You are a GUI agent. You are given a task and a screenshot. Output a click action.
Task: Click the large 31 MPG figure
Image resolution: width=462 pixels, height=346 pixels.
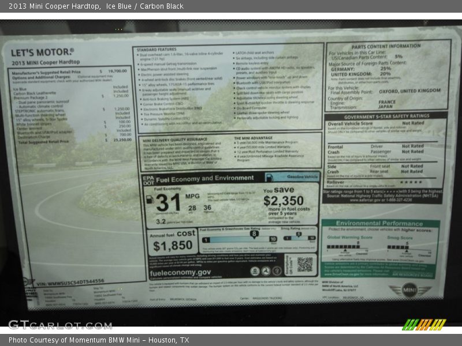(x=168, y=202)
